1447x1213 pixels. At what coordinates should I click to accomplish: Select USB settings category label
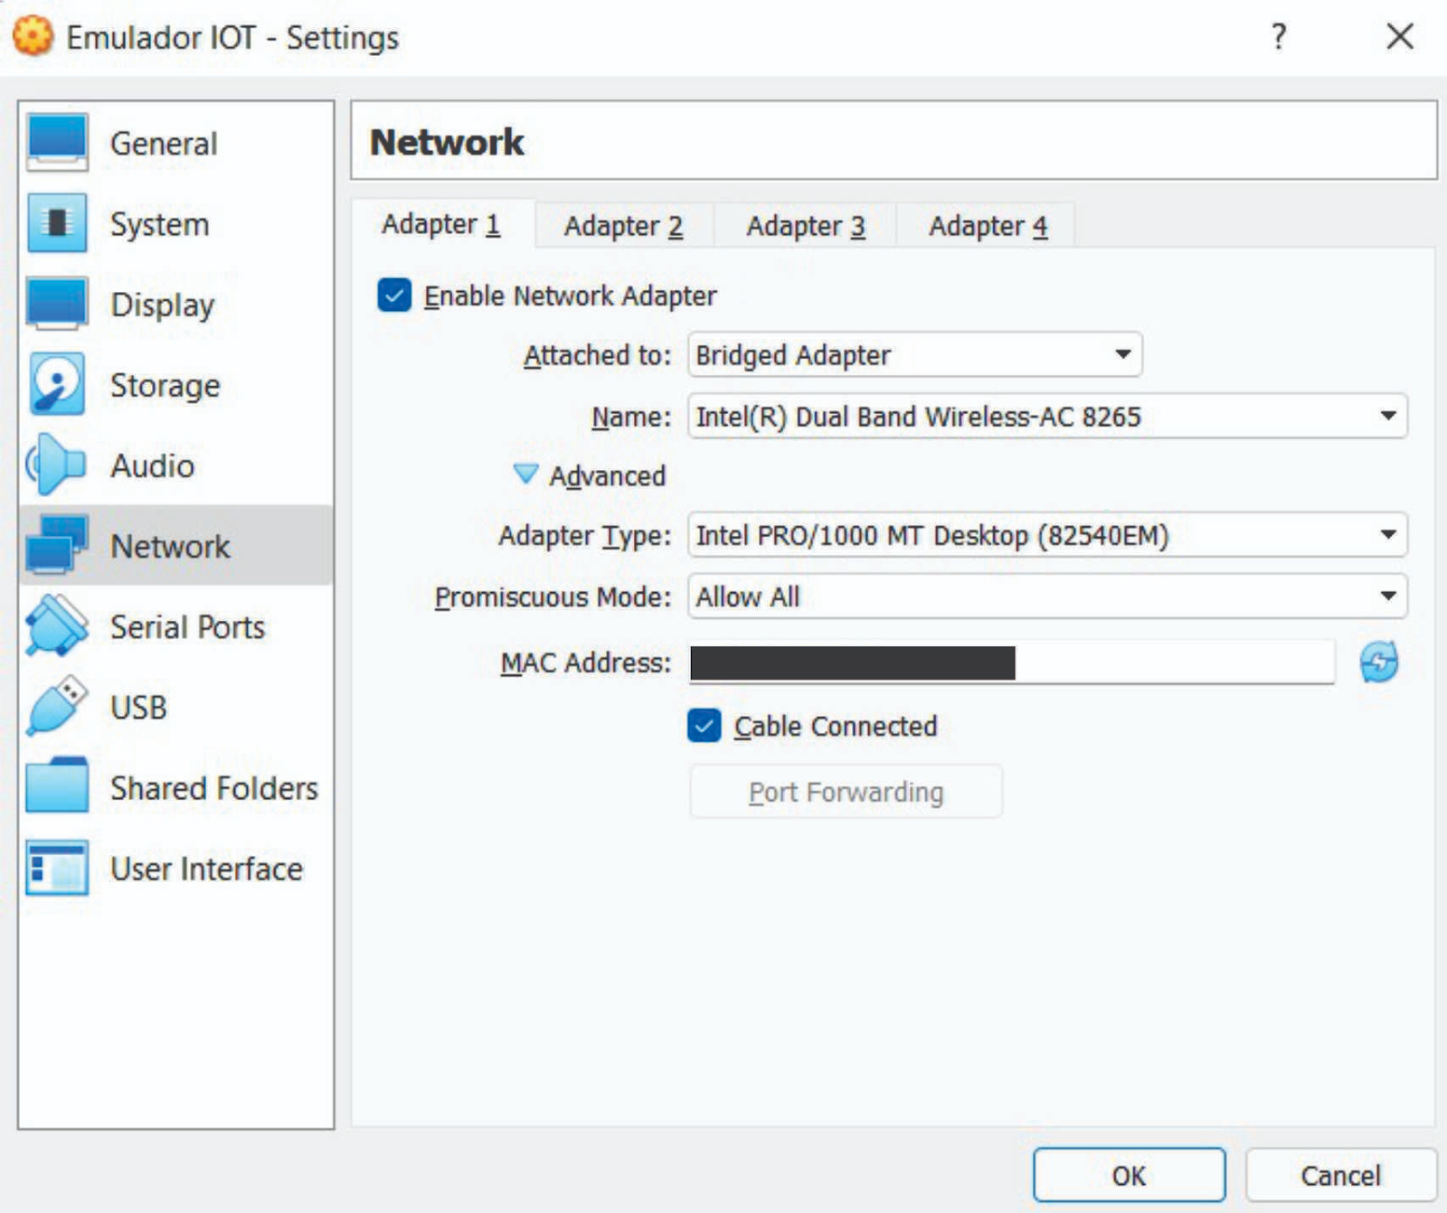pyautogui.click(x=138, y=708)
